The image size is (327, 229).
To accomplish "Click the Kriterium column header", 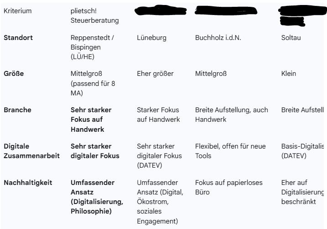I will point(16,10).
